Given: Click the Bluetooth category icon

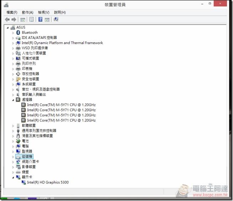Looking at the screenshot, I should (x=18, y=32).
